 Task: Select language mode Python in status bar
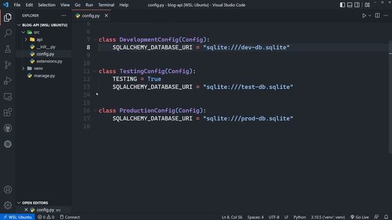tap(300, 217)
